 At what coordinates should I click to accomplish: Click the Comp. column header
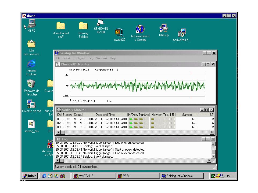click(x=78, y=115)
